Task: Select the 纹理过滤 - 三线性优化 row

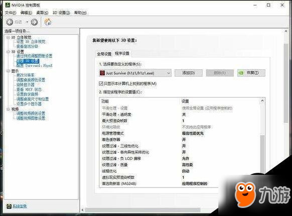Action: (x=180, y=146)
